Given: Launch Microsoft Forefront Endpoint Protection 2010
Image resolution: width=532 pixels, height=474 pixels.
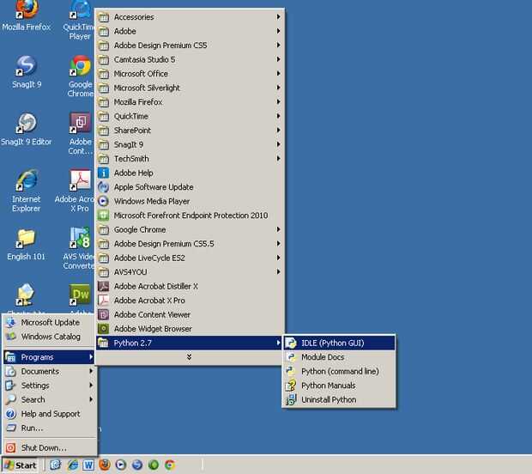Looking at the screenshot, I should tap(190, 216).
